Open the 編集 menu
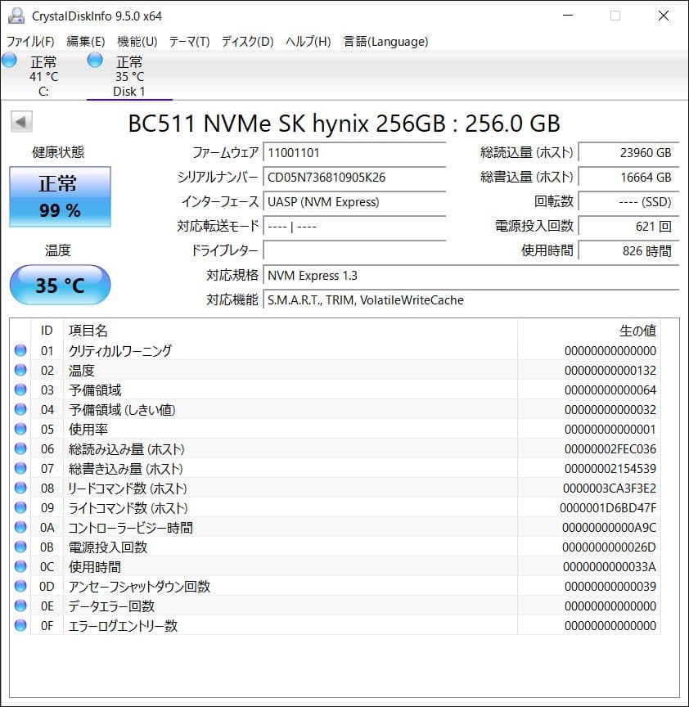Image resolution: width=689 pixels, height=707 pixels. (85, 41)
